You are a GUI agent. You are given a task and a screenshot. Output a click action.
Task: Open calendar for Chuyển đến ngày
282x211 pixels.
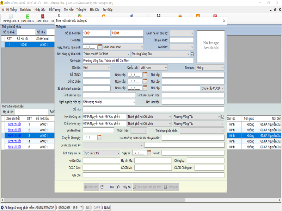[99, 138]
